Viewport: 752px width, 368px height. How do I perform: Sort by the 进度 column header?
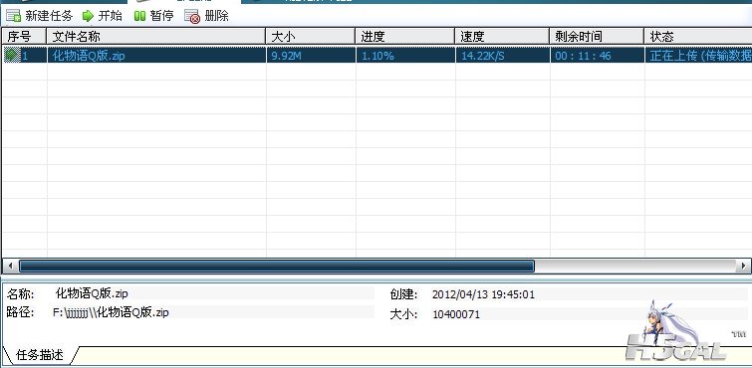click(405, 37)
